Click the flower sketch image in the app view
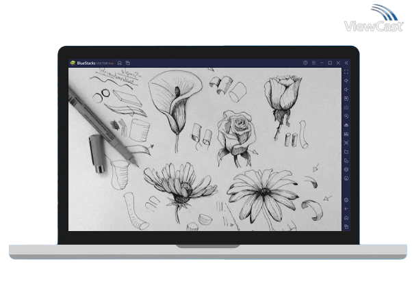Viewport: 412px width, 283px height. click(x=205, y=150)
